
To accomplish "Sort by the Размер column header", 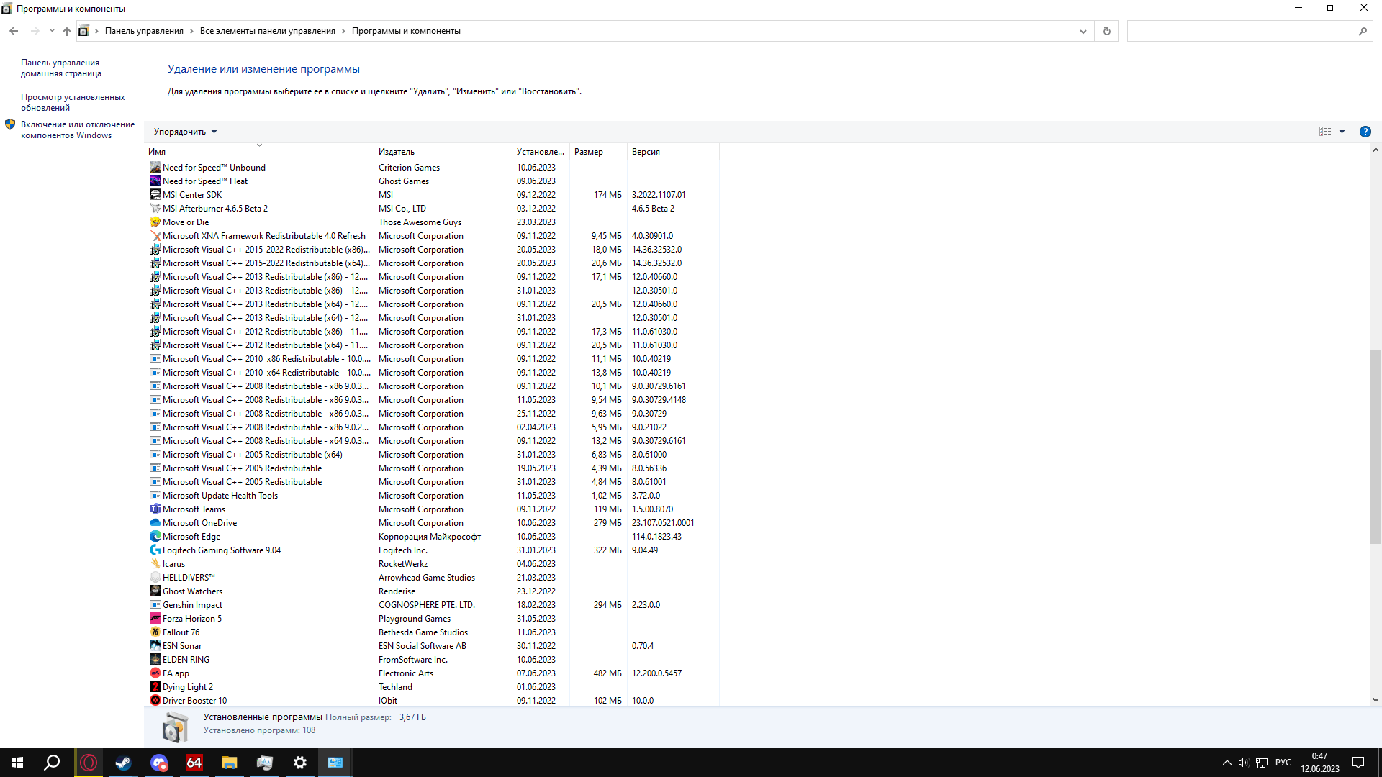I will pyautogui.click(x=598, y=152).
